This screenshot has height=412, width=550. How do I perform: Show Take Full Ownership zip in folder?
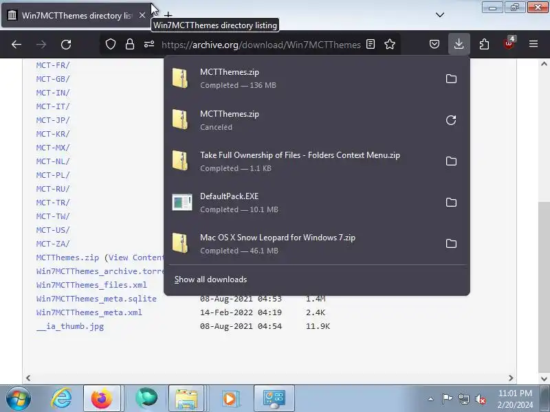point(451,161)
